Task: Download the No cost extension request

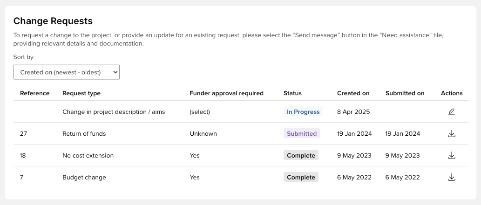Action: [451, 156]
